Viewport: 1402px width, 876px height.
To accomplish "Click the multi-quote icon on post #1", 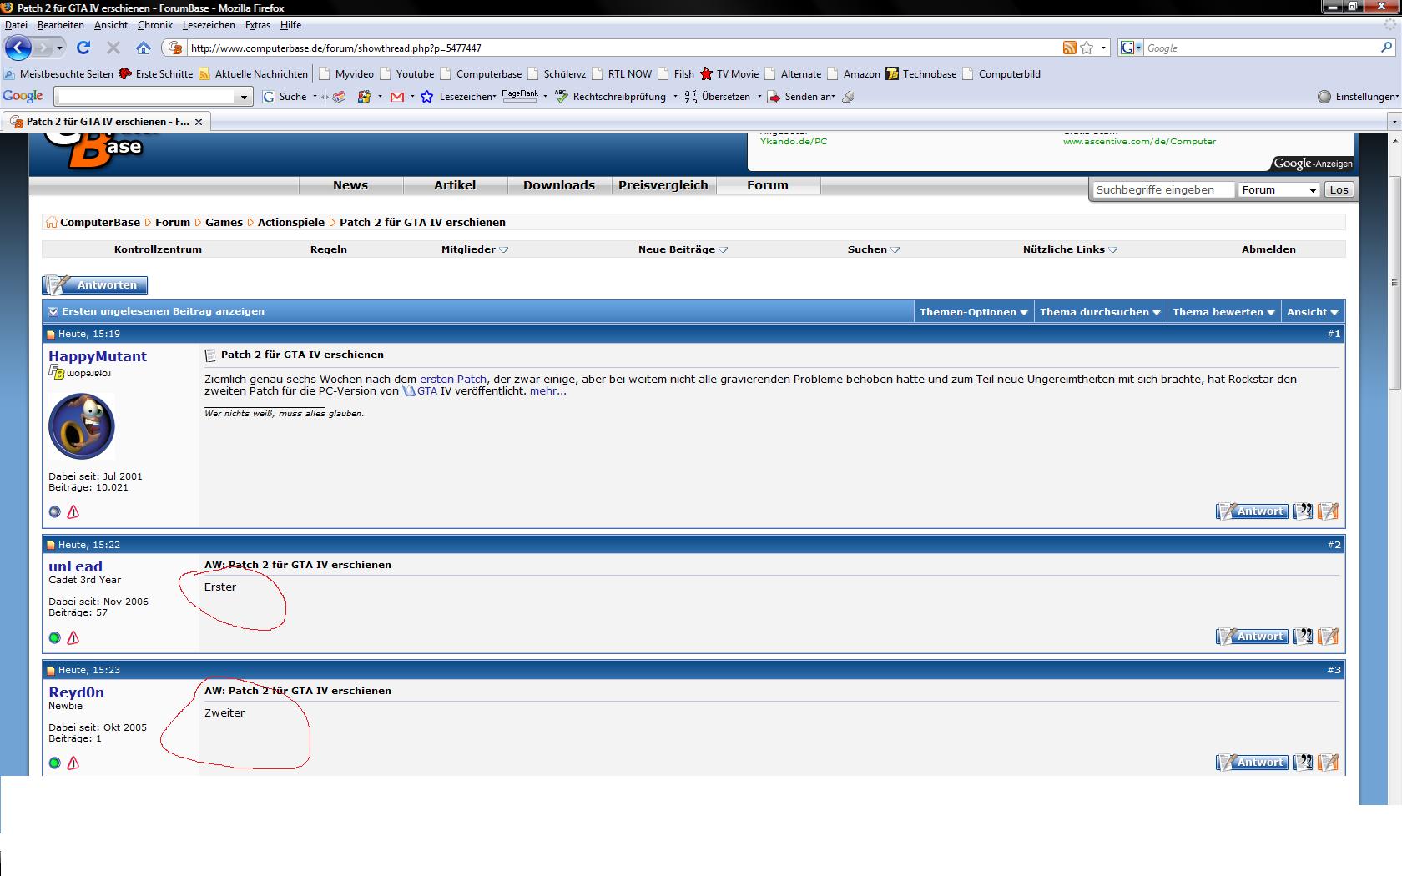I will click(x=1302, y=511).
